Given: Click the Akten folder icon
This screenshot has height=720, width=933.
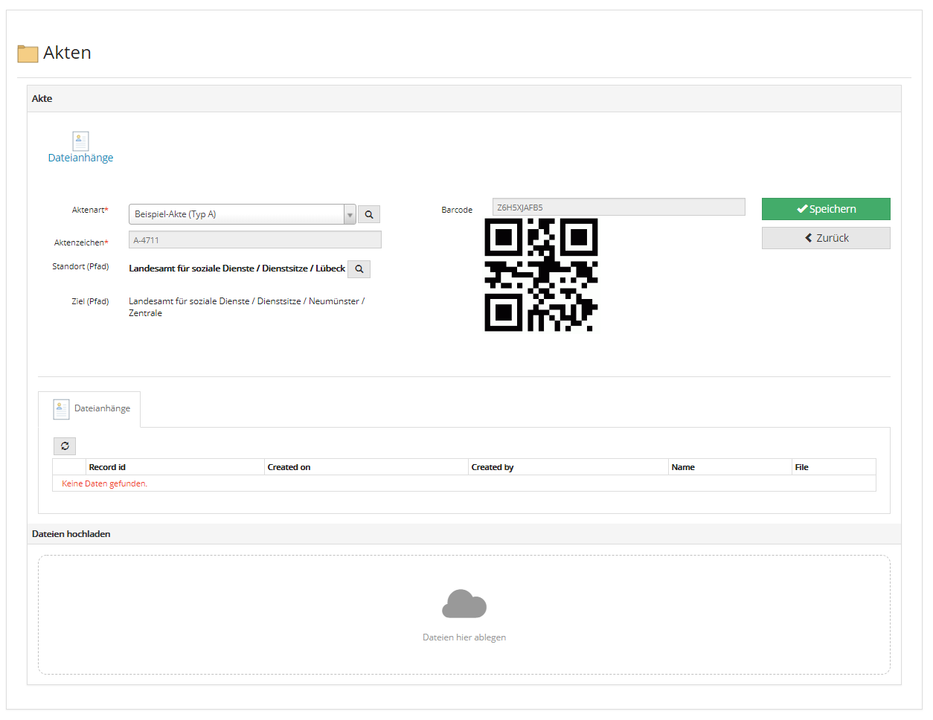Looking at the screenshot, I should pyautogui.click(x=28, y=54).
